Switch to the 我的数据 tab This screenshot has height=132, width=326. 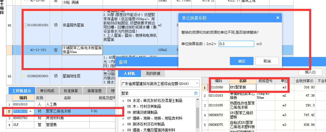[x=153, y=73]
